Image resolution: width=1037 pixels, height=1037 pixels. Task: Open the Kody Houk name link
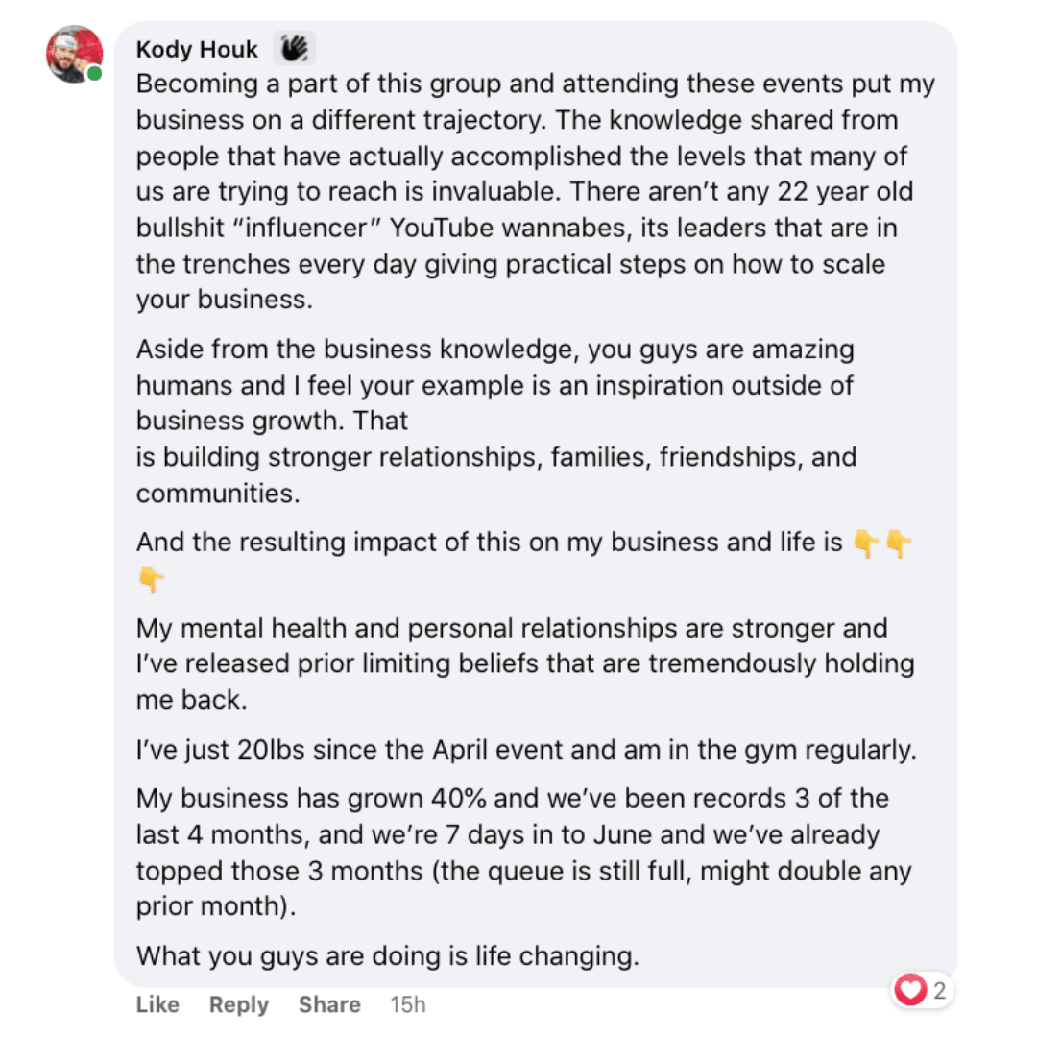pyautogui.click(x=197, y=49)
